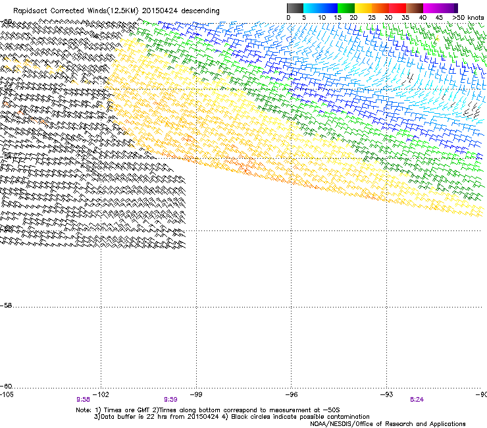Click the brown 35-40 knots color segment
487x428 pixels.
415,8
